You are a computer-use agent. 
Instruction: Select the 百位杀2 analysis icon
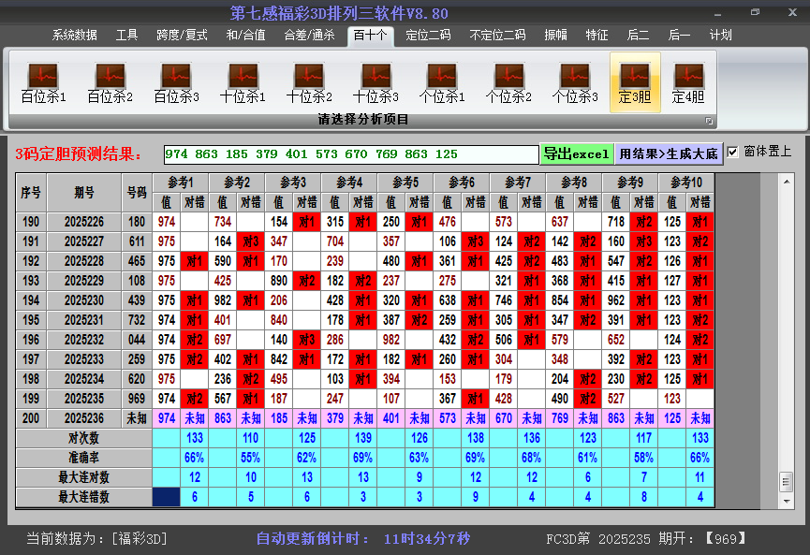click(110, 82)
